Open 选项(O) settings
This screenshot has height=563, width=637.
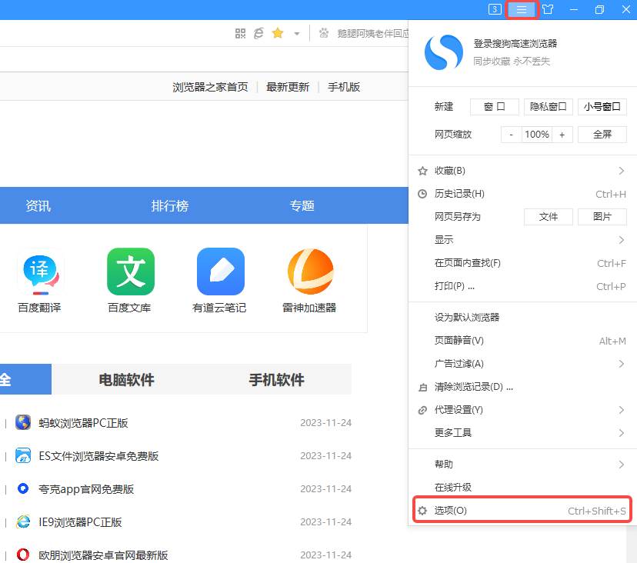(x=522, y=510)
